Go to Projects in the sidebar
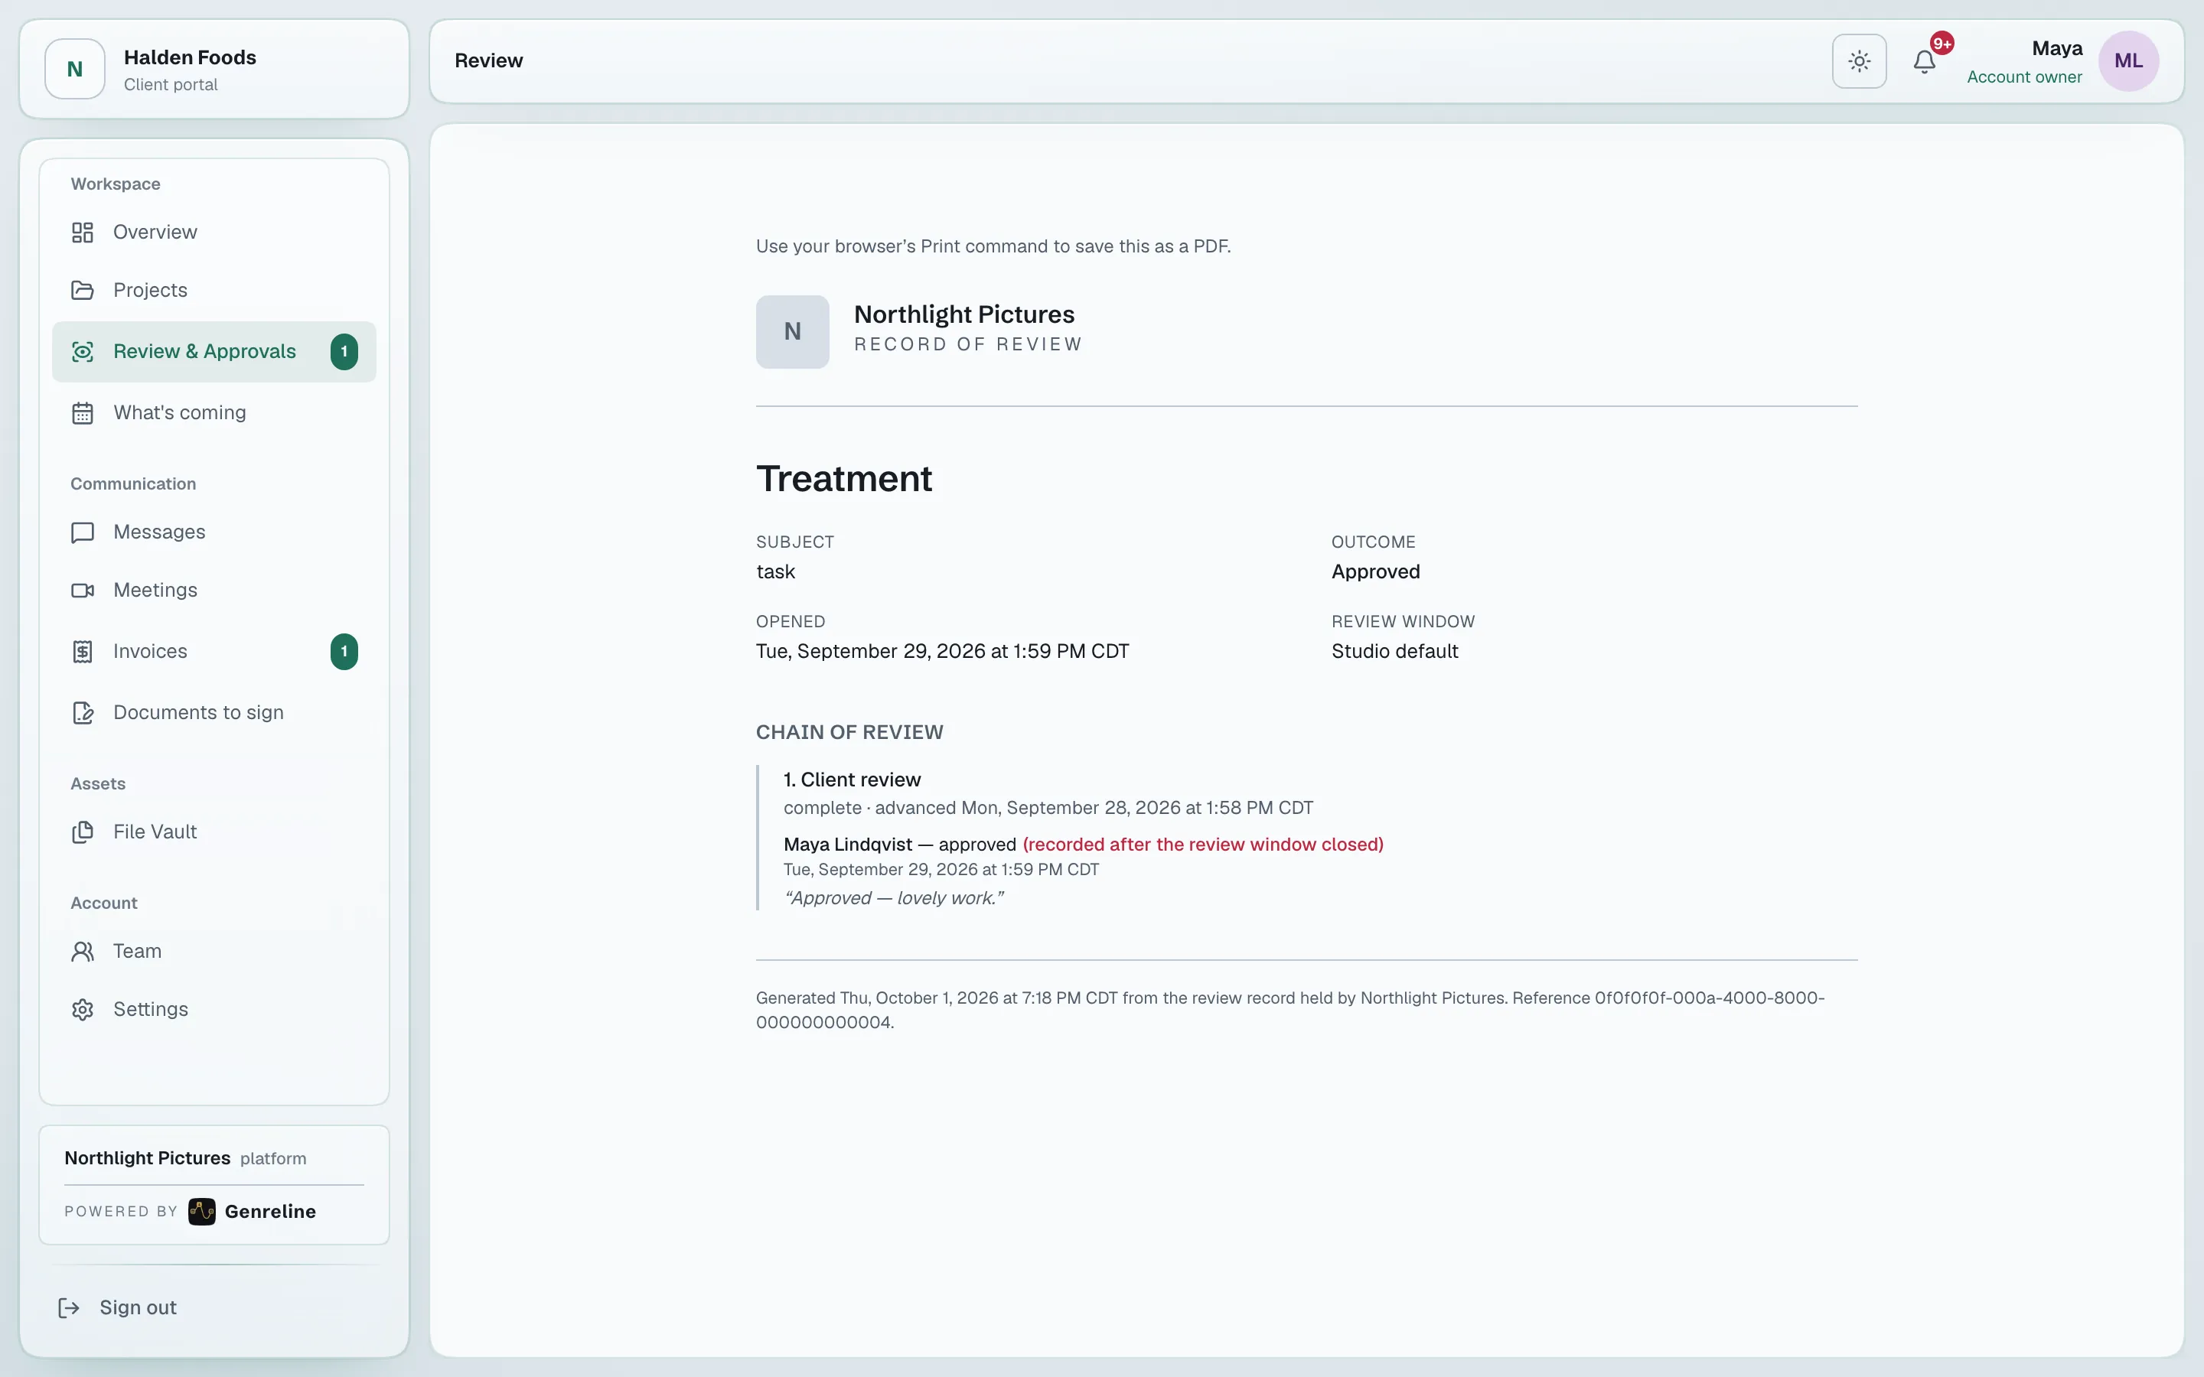 pyautogui.click(x=214, y=291)
